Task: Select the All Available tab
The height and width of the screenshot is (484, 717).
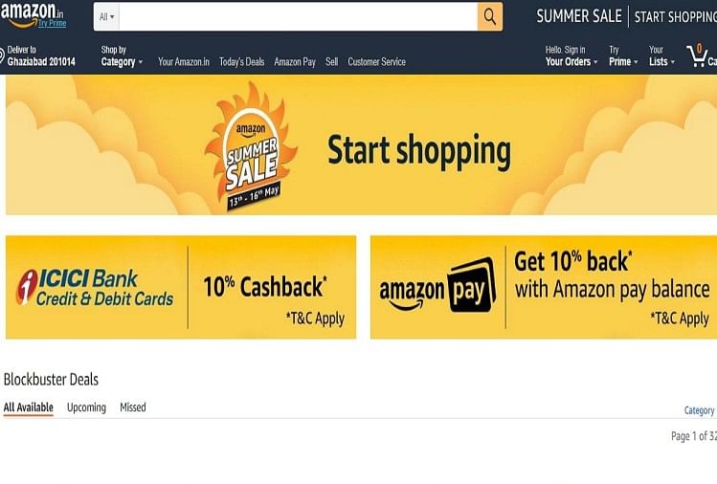Action: pos(29,407)
